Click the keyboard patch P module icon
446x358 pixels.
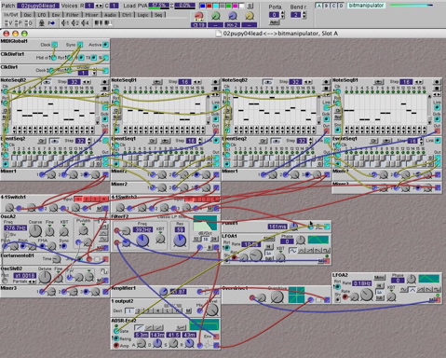click(19, 23)
